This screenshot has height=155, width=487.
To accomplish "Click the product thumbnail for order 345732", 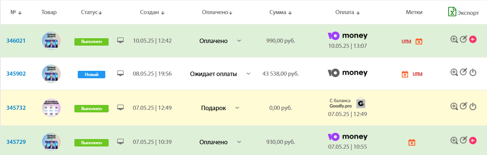I will [x=51, y=108].
